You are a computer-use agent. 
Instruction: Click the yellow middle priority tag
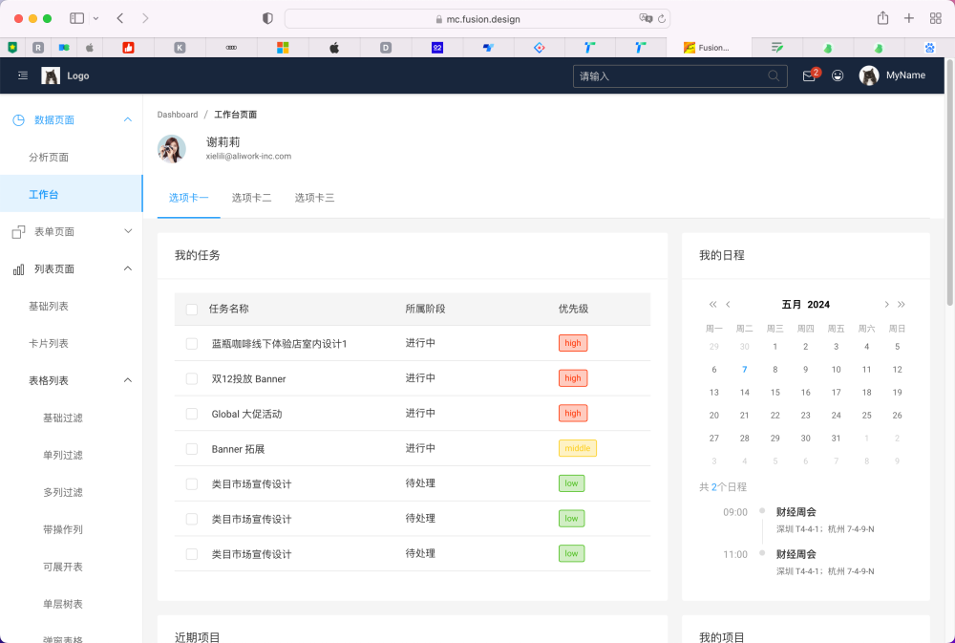click(x=577, y=448)
